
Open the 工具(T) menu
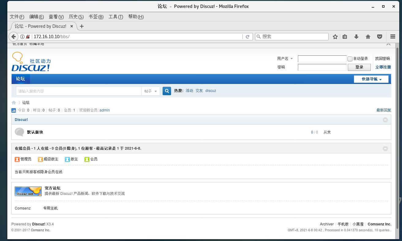[x=116, y=17]
